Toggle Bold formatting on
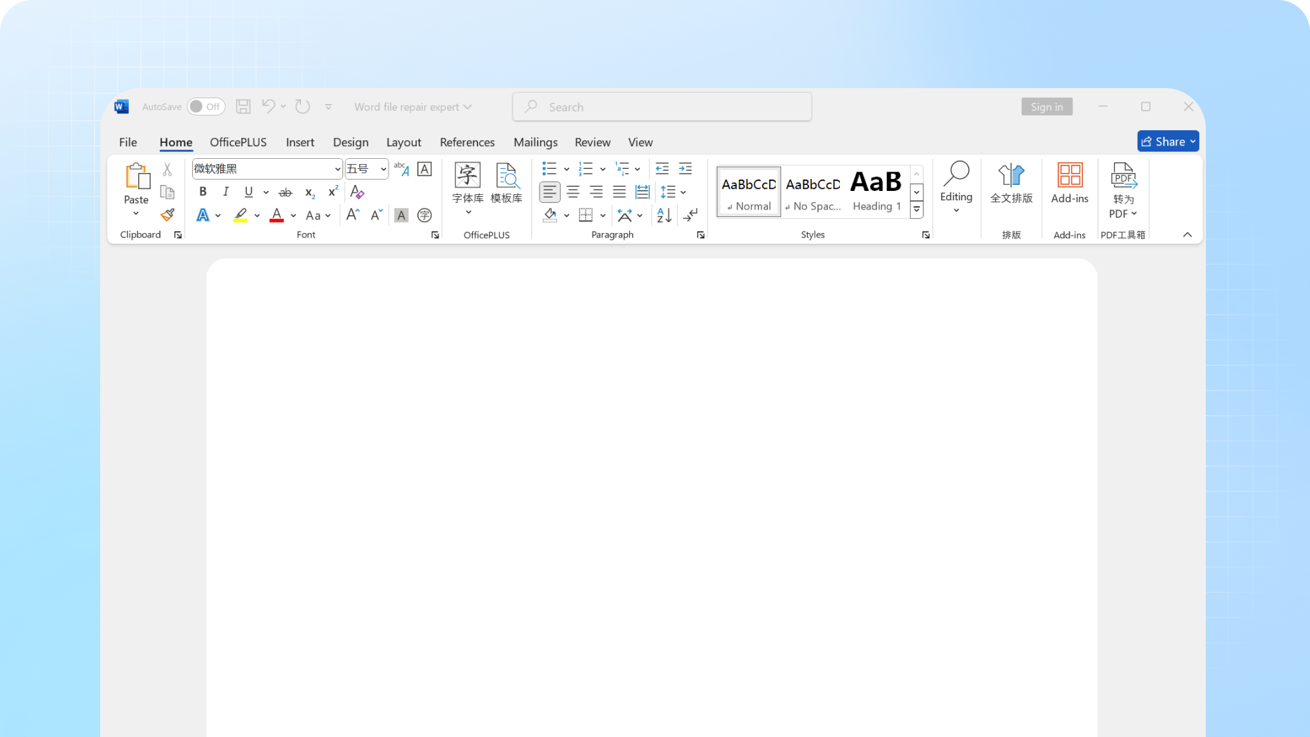 tap(203, 192)
